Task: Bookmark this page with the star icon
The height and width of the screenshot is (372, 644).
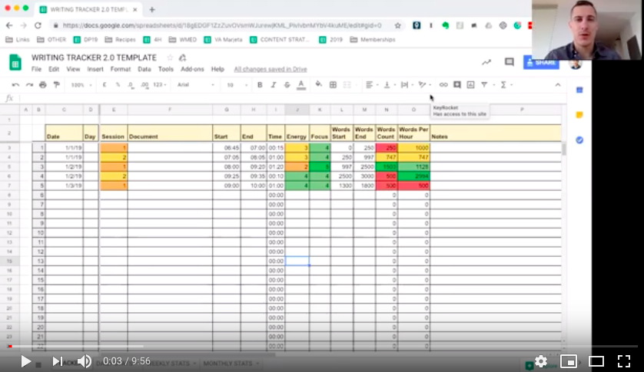Action: pos(397,25)
